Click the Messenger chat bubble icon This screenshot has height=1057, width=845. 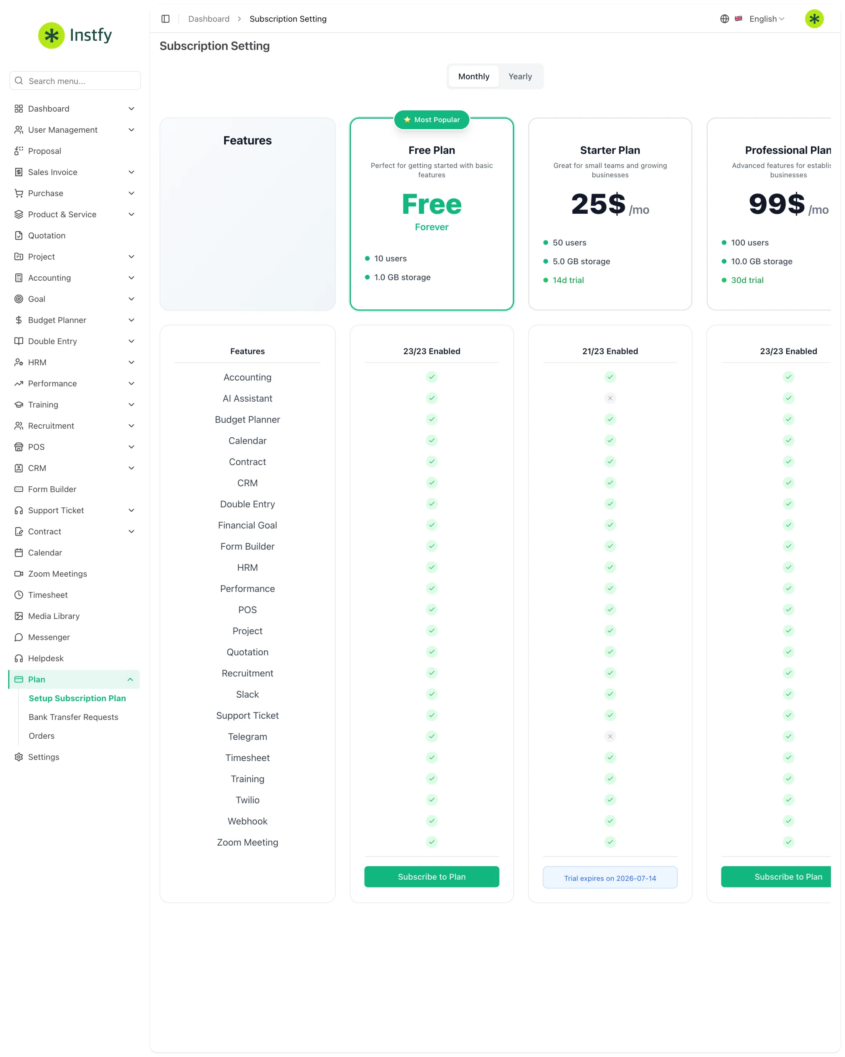[x=19, y=637]
